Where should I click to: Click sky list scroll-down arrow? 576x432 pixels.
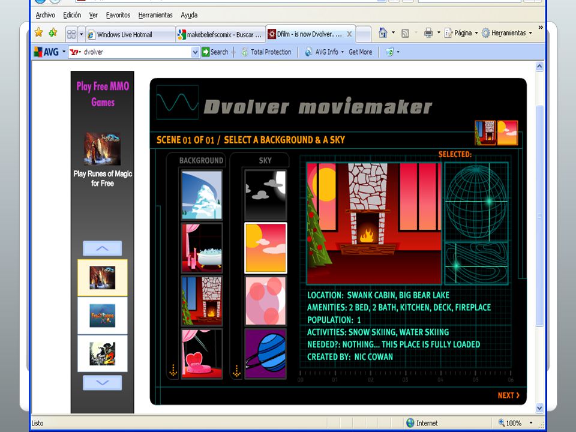[236, 370]
